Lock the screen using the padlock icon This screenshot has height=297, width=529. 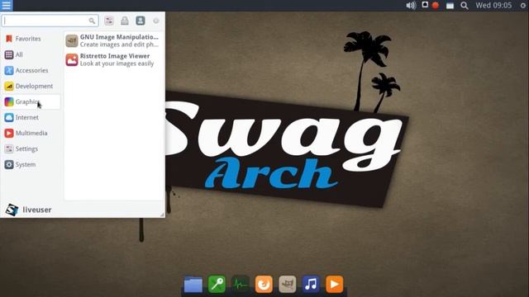[125, 21]
